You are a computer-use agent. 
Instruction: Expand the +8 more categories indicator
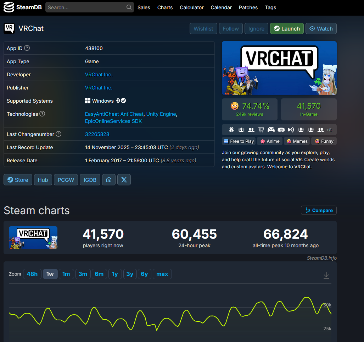point(329,130)
